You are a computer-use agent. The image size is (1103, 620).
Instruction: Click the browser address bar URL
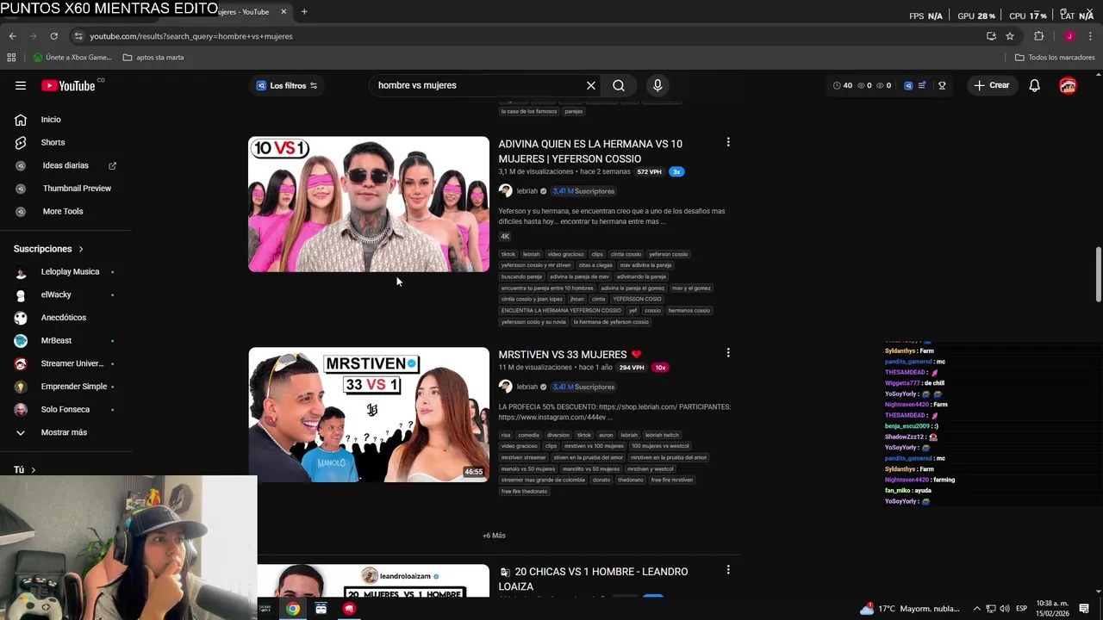(x=191, y=36)
